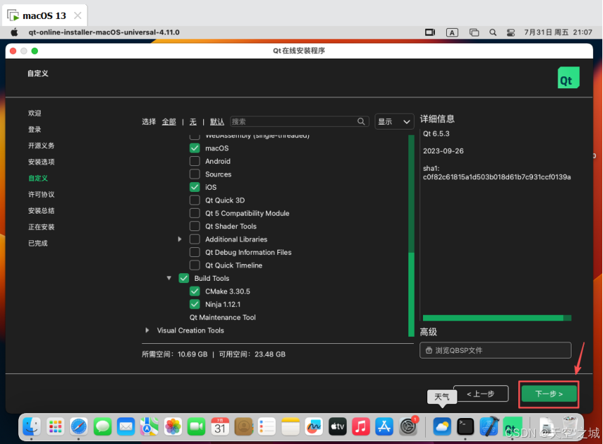603x444 pixels.
Task: Click the screen mirroring menu bar icon
Action: point(430,32)
